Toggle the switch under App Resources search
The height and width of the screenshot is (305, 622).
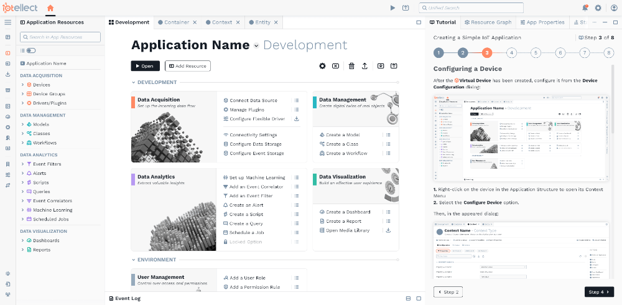tap(30, 50)
